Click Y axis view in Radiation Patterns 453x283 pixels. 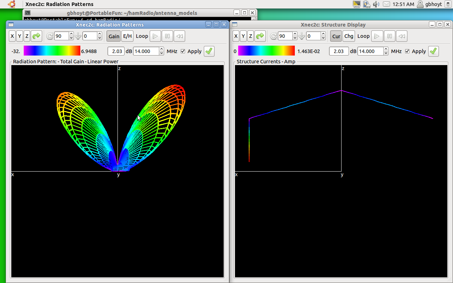click(19, 36)
